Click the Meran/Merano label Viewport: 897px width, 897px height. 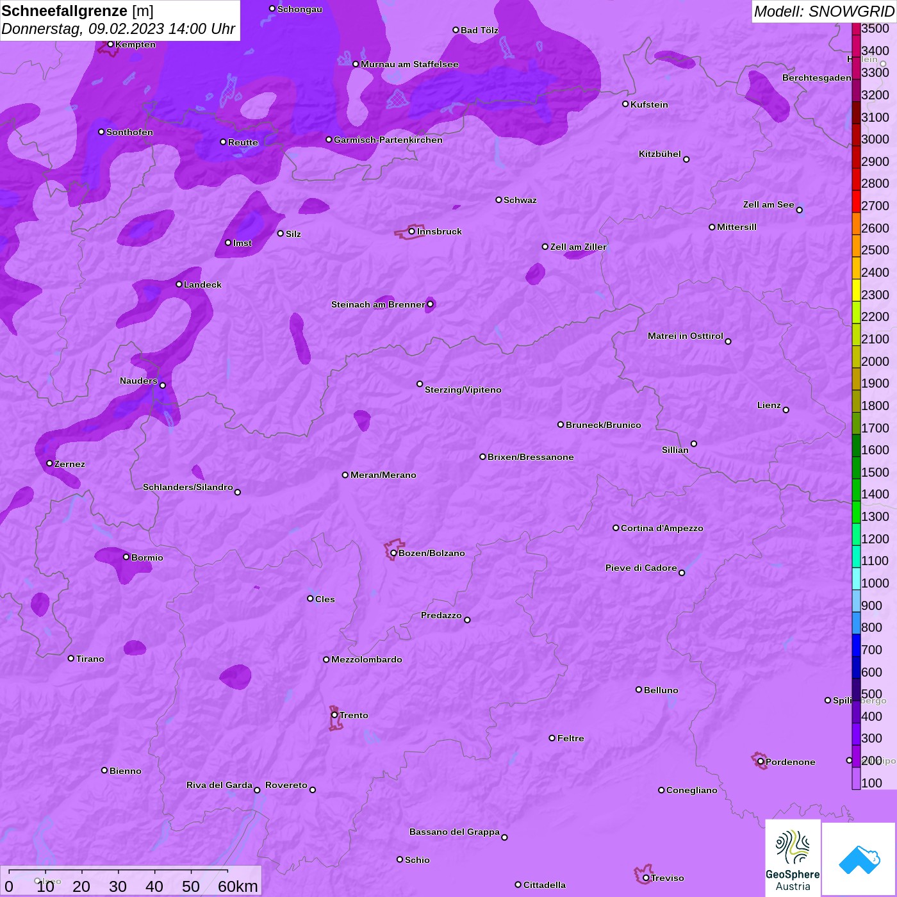pos(383,475)
